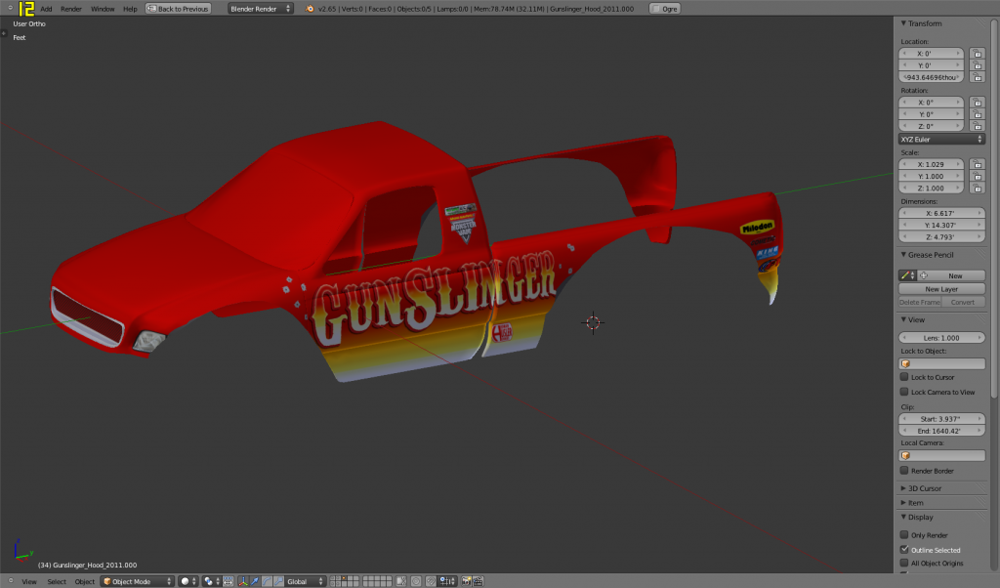Open the Blender Render engine dropdown
The width and height of the screenshot is (1000, 588).
[261, 9]
